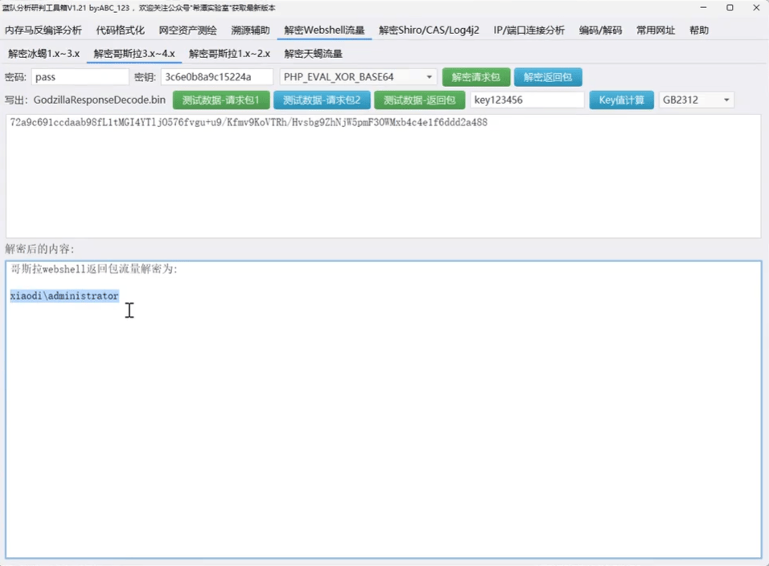Image resolution: width=769 pixels, height=566 pixels.
Task: Switch to 解密冰蝎1.x~3.x sub-tab
Action: [43, 54]
